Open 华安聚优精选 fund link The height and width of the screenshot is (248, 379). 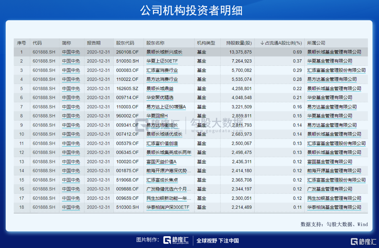coord(160,98)
